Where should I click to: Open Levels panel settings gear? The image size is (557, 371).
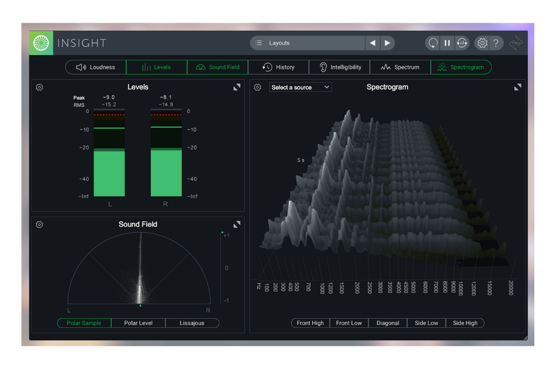click(39, 87)
